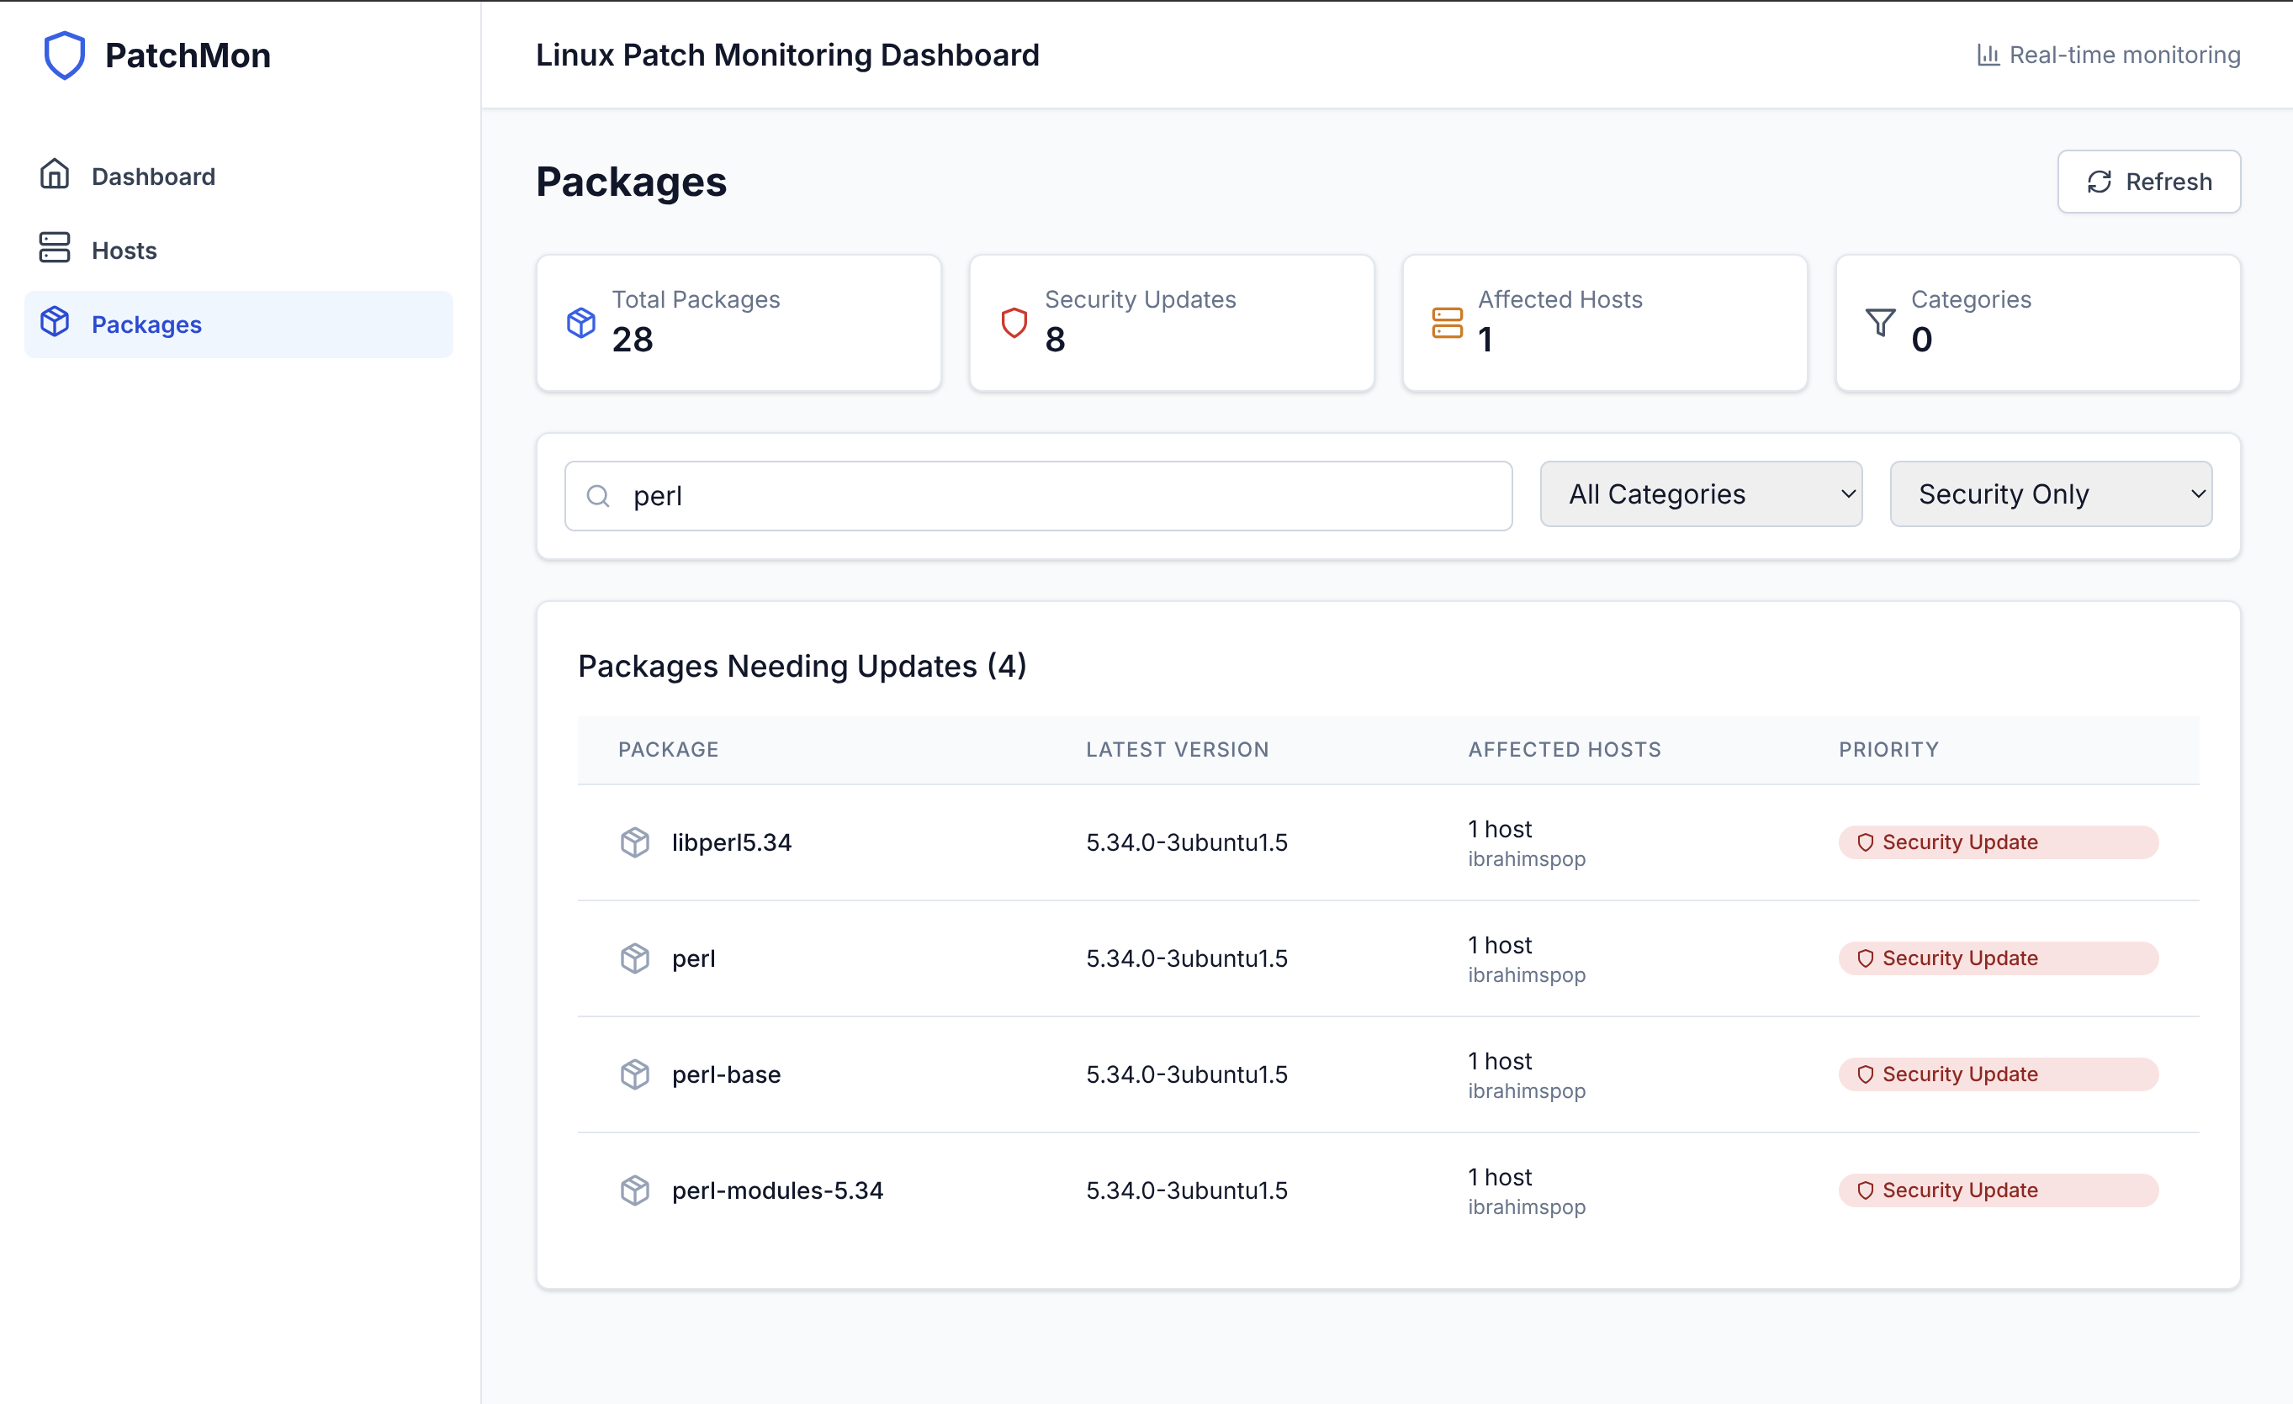This screenshot has height=1404, width=2293.
Task: Click the perl-base package icon
Action: point(635,1074)
